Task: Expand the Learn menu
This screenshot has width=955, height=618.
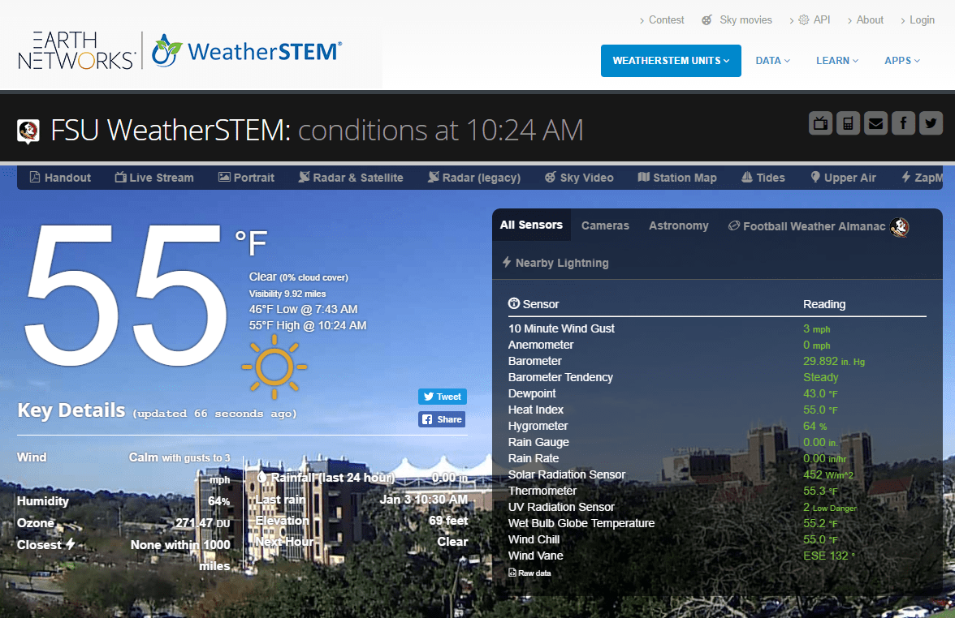Action: pyautogui.click(x=837, y=61)
